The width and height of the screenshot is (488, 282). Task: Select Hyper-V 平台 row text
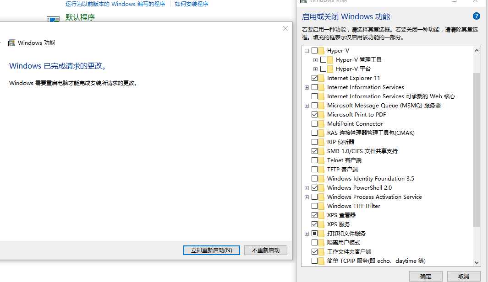(x=353, y=69)
